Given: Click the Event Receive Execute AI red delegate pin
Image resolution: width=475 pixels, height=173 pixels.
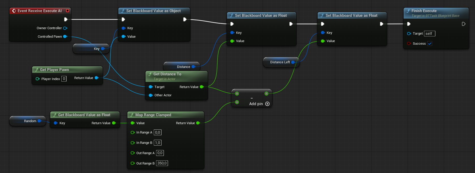Looking at the screenshot, I should (68, 11).
